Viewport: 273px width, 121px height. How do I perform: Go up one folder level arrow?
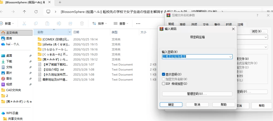click(24, 12)
